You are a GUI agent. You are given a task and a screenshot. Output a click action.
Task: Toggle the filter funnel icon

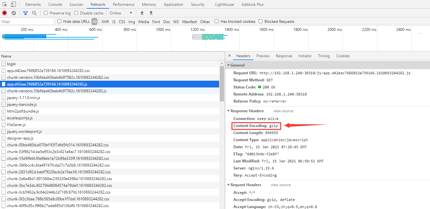26,13
